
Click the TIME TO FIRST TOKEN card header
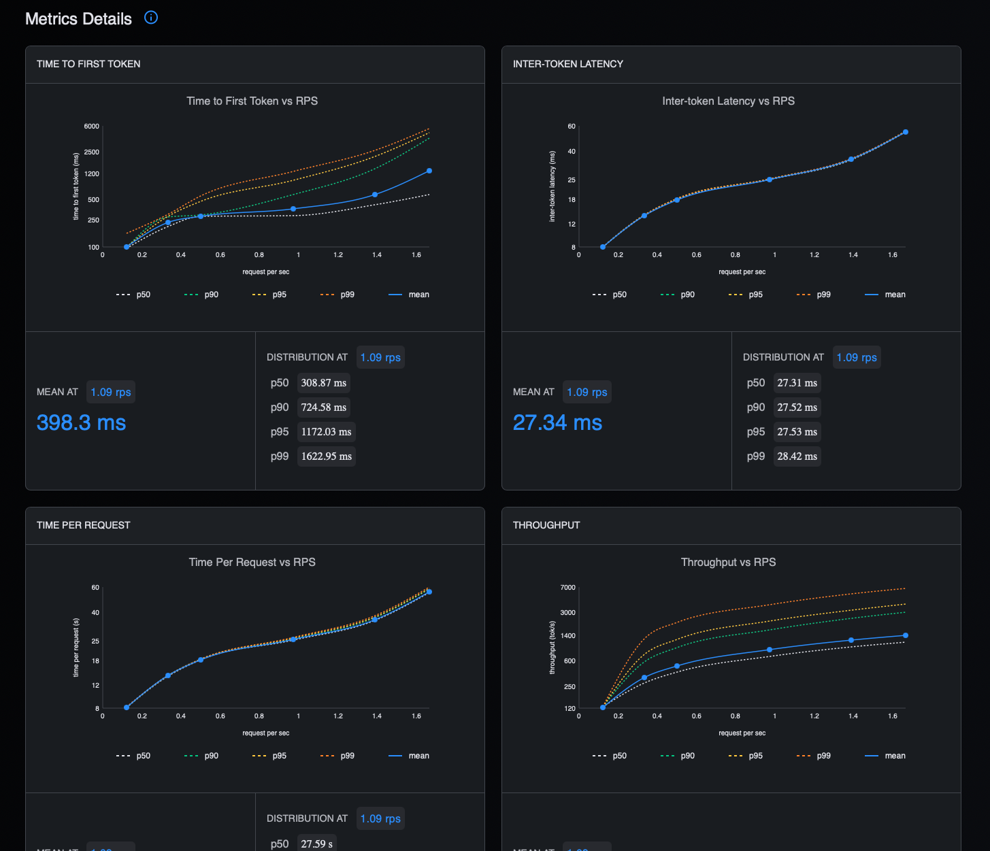[255, 65]
